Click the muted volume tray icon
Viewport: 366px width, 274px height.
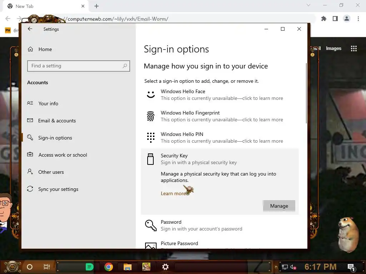293,267
